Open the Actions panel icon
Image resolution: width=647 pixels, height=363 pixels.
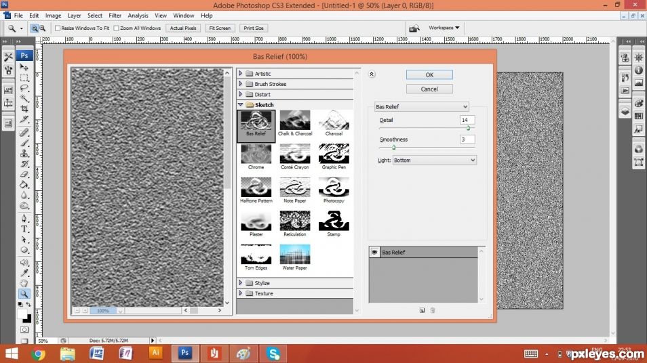[625, 90]
